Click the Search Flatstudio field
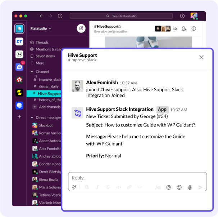 point(121,16)
